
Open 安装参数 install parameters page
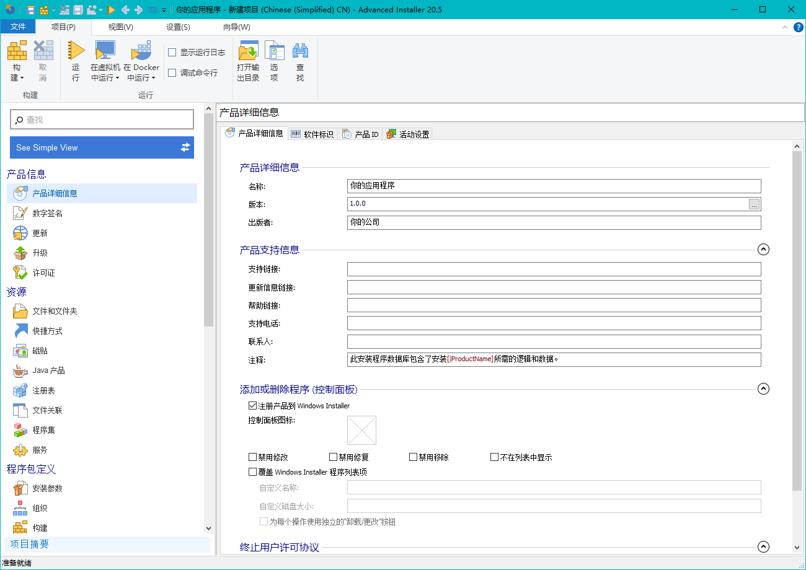click(x=102, y=488)
